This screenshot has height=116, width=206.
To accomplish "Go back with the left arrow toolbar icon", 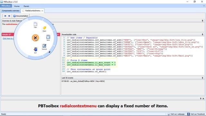I will coord(5,16).
